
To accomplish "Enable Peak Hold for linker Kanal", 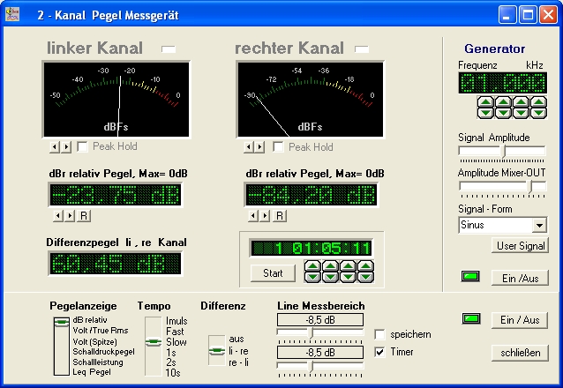I will 83,147.
